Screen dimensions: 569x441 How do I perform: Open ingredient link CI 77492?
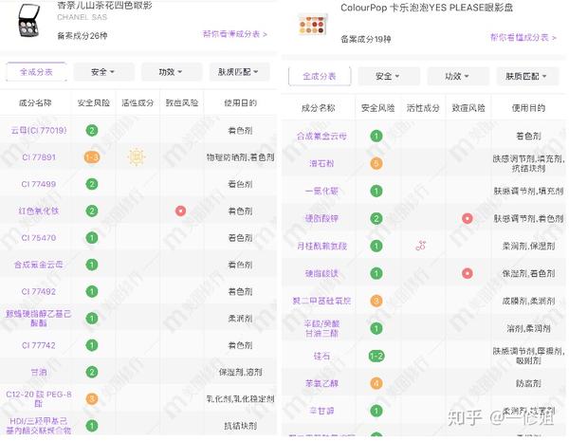(39, 291)
